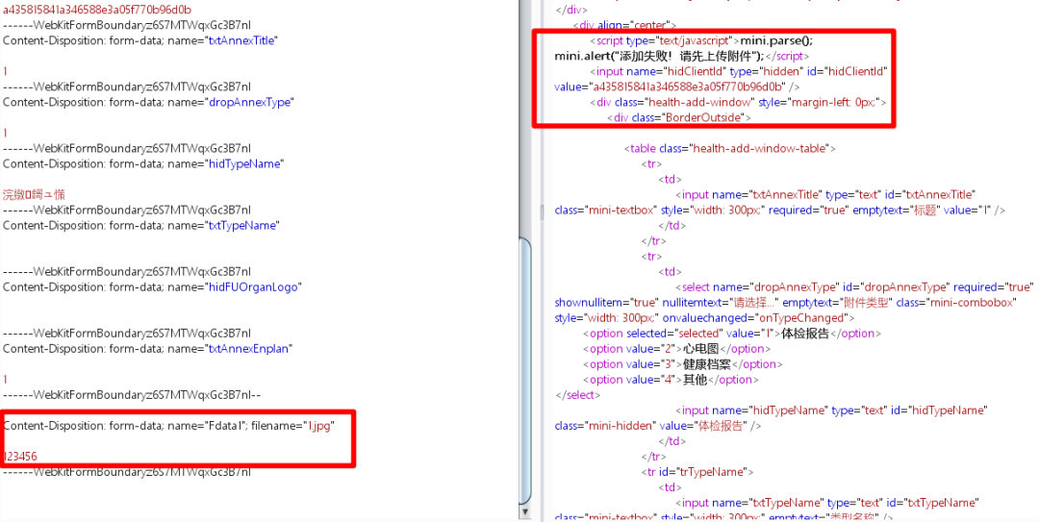Click the option value="4" 其他 line
Viewport: 1039px width, 522px height.
point(672,380)
